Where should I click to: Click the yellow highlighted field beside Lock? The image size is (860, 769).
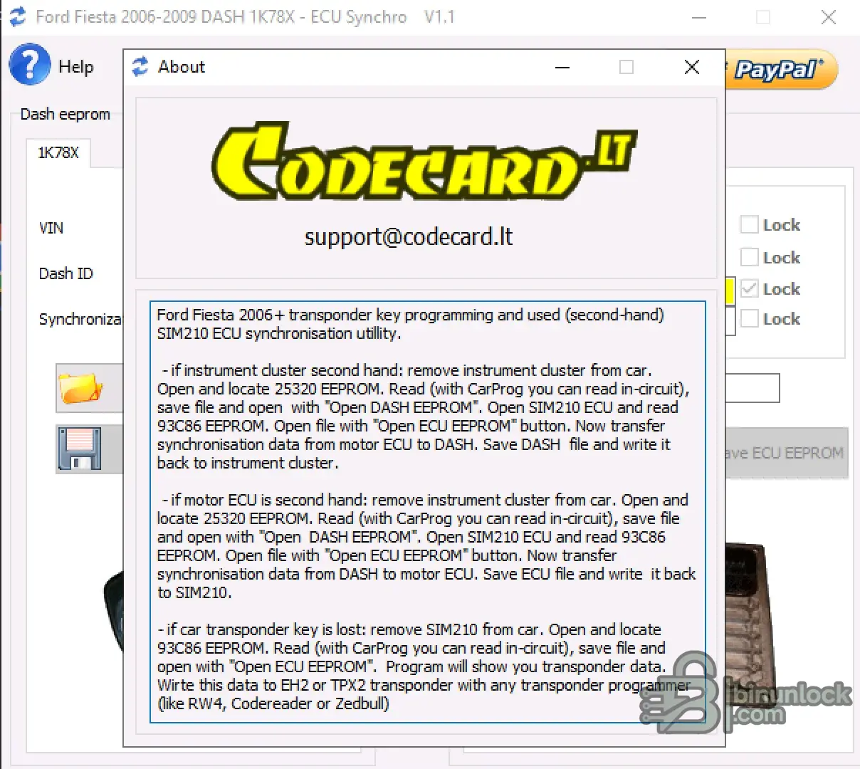click(x=730, y=291)
